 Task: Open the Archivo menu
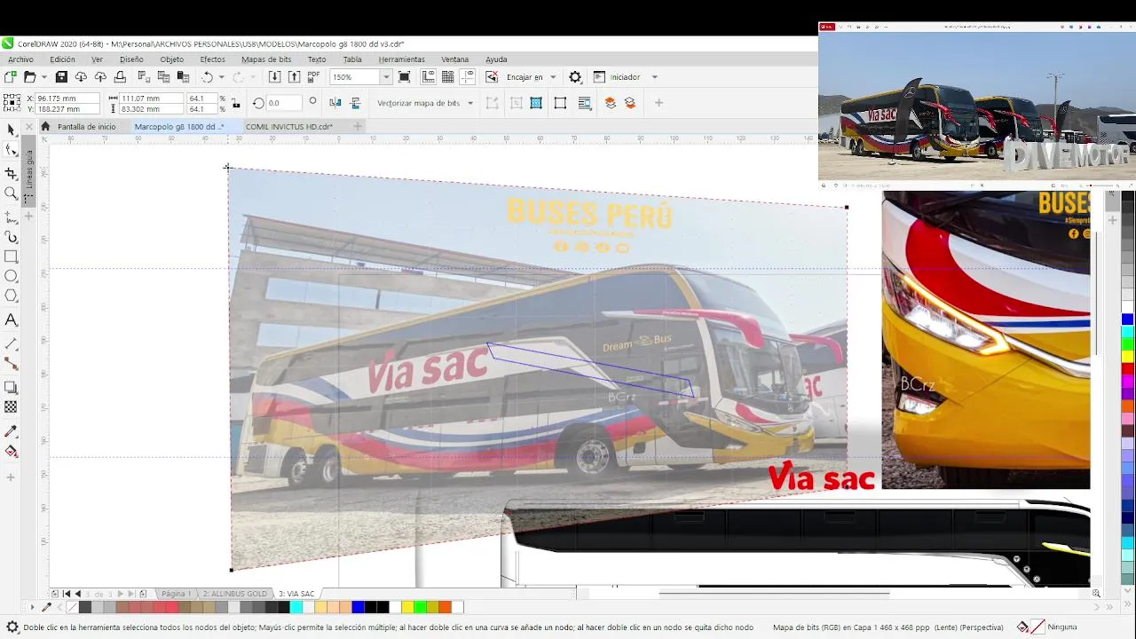point(20,59)
